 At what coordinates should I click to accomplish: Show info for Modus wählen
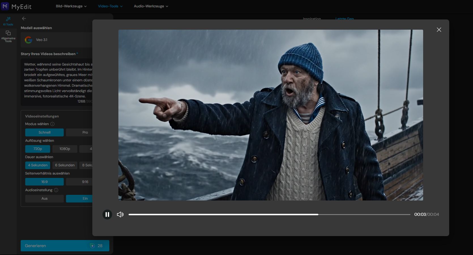(x=52, y=124)
